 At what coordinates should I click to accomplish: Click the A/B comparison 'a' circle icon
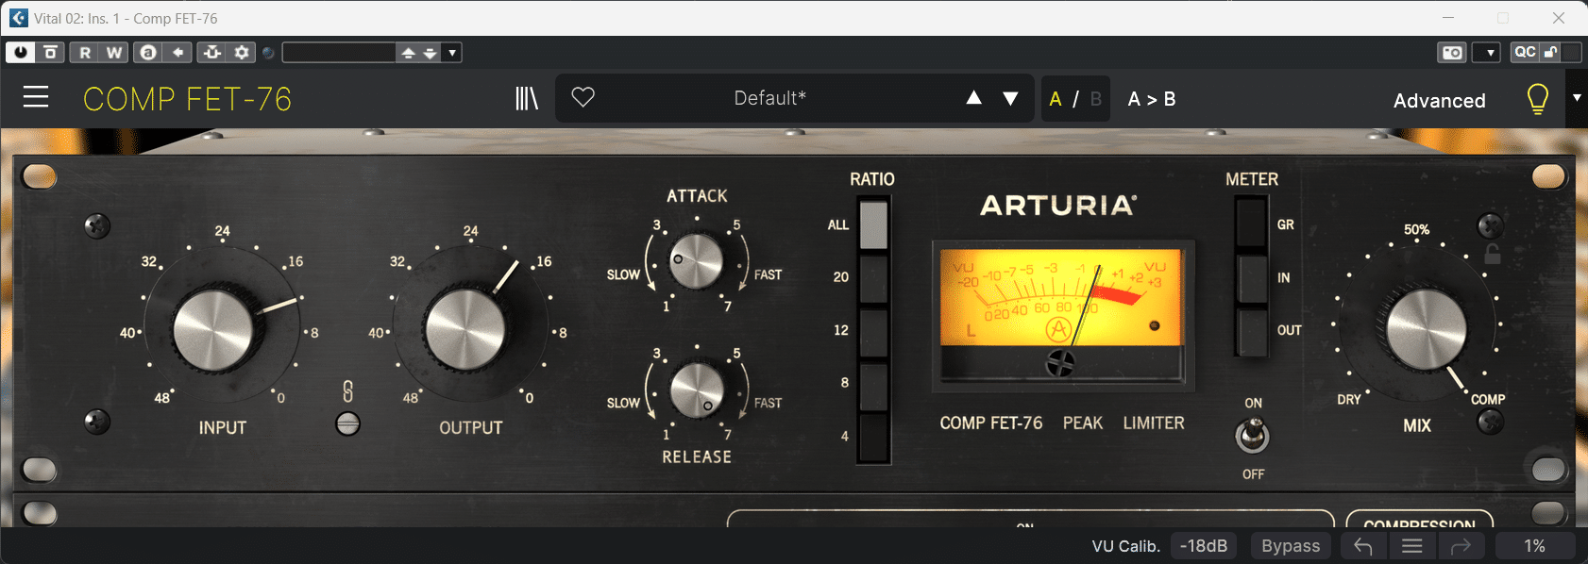[148, 53]
